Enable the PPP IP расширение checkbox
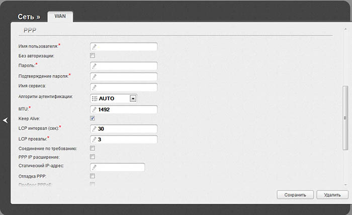 pyautogui.click(x=92, y=156)
